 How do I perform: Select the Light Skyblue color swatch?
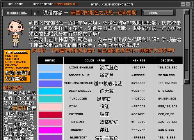(50, 68)
